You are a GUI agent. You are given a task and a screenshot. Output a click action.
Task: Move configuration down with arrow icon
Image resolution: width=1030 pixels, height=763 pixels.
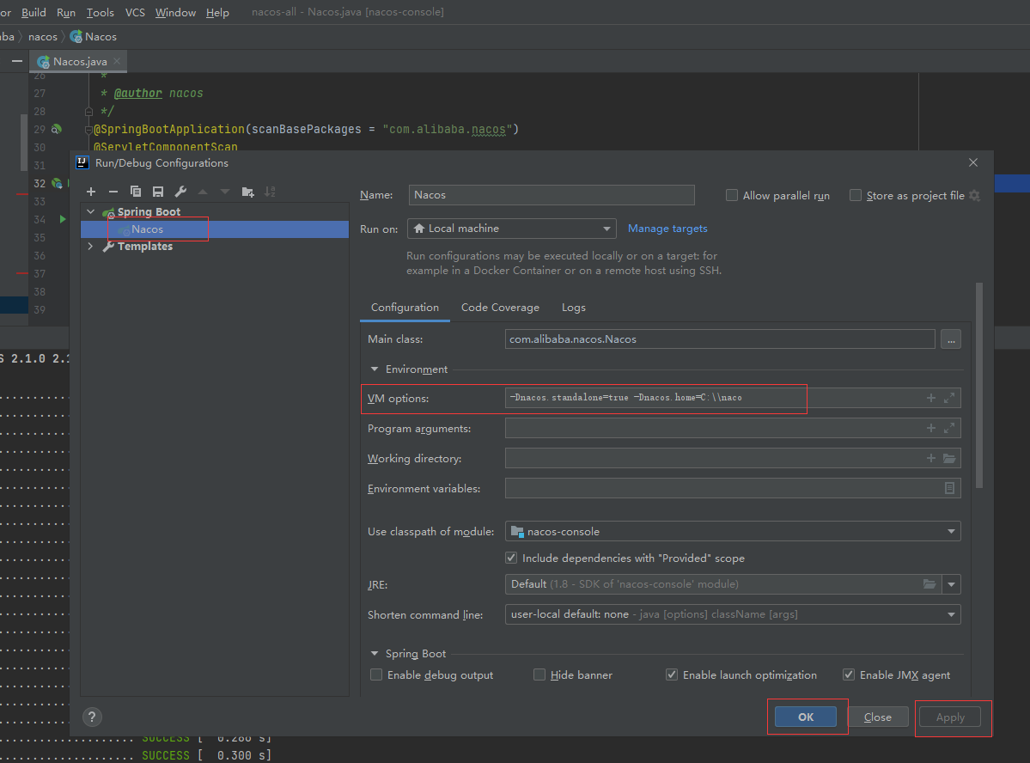[x=225, y=192]
